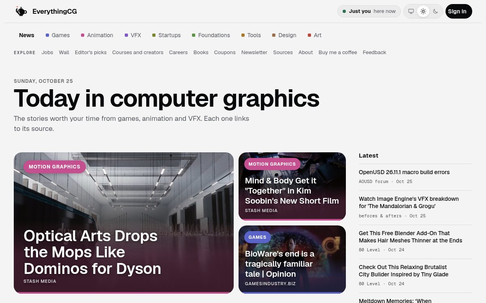Screen dimensions: 486x303
Task: Click 'GamesIndustry.biz' source on BioWare card
Action: tap(270, 284)
